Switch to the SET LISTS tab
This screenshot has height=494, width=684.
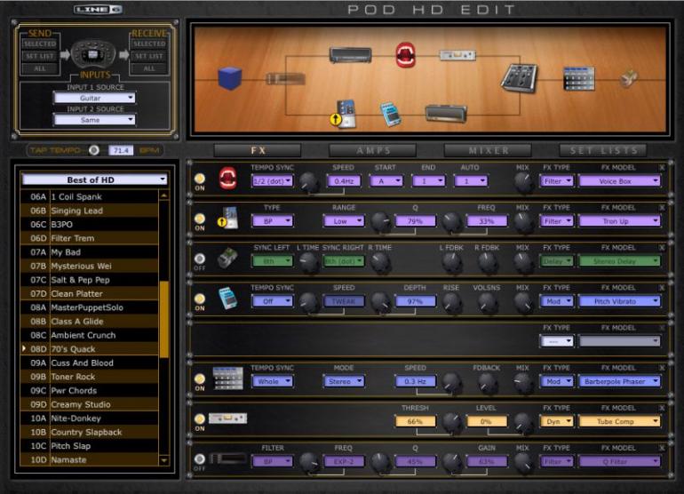coord(603,150)
